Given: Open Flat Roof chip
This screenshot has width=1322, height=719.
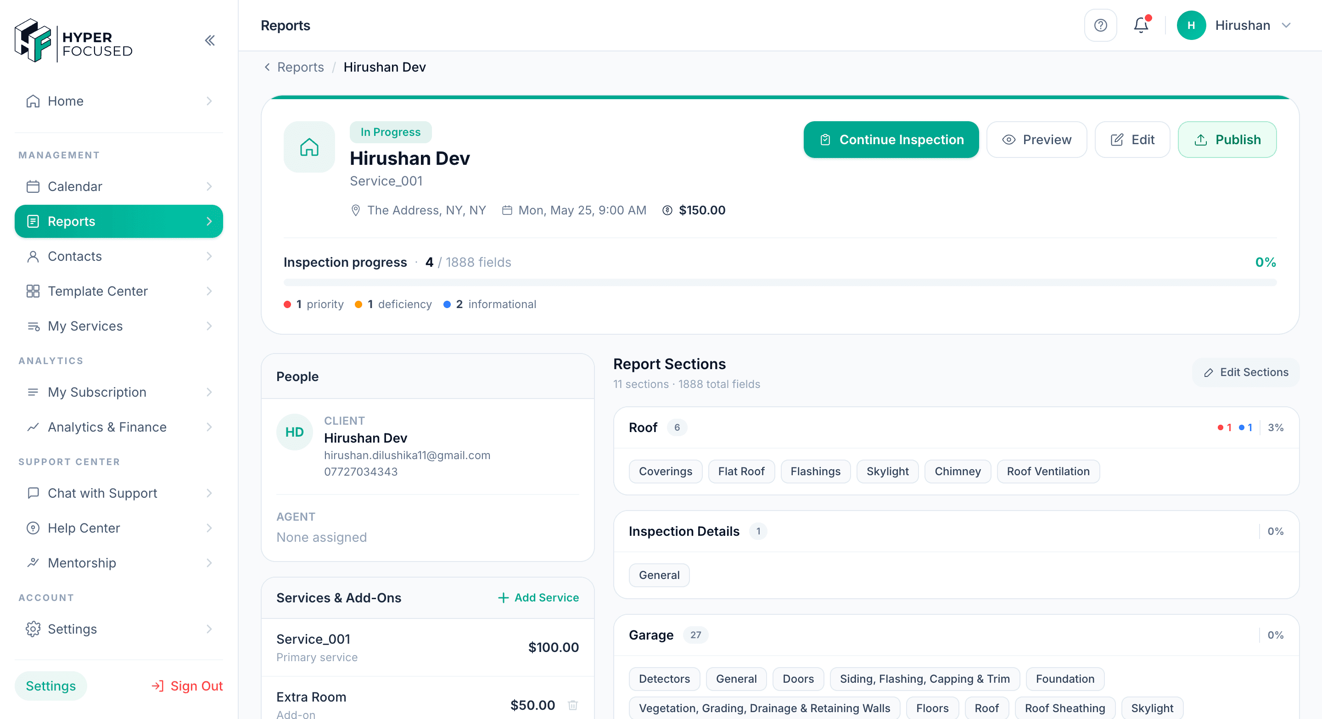Looking at the screenshot, I should [x=741, y=472].
